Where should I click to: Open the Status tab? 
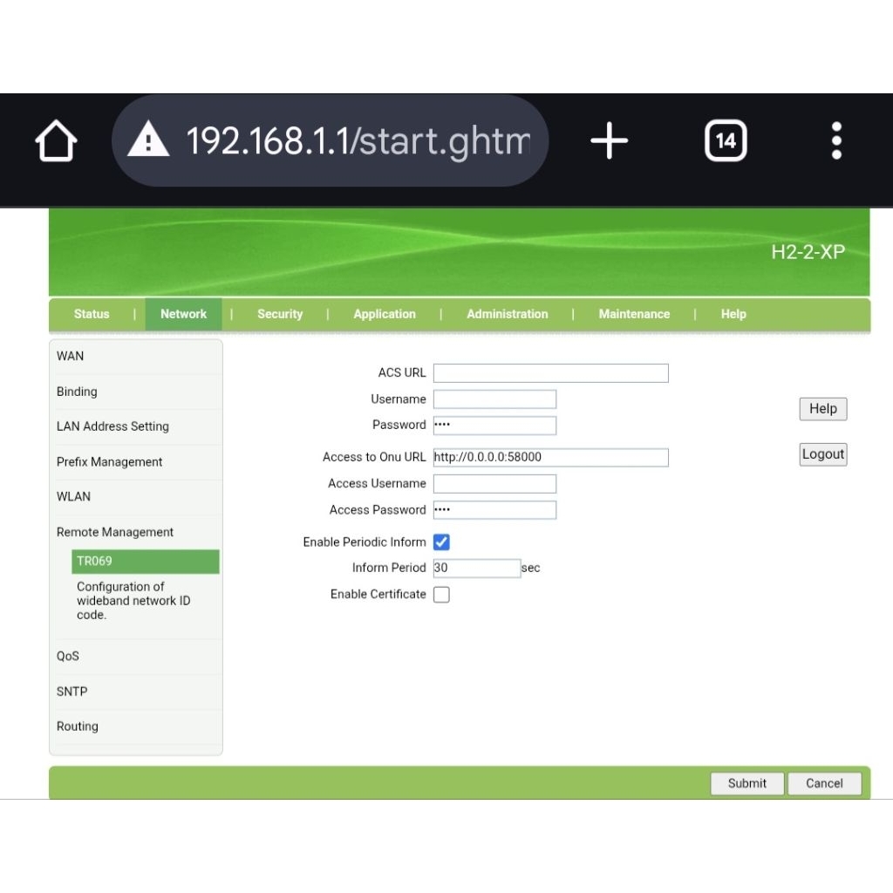point(92,314)
